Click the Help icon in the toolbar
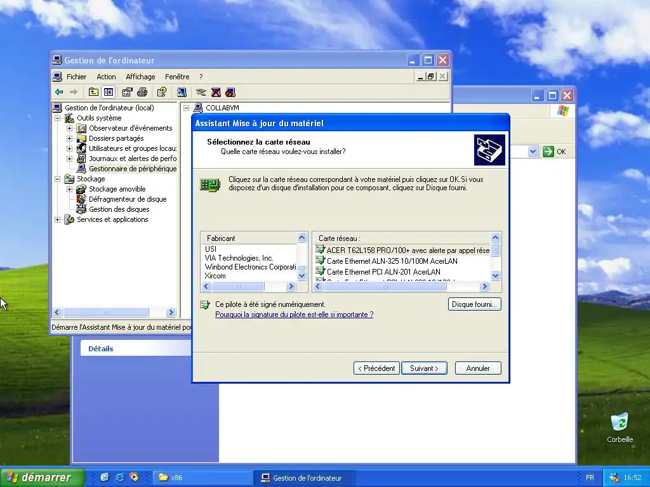650x487 pixels. pyautogui.click(x=162, y=92)
